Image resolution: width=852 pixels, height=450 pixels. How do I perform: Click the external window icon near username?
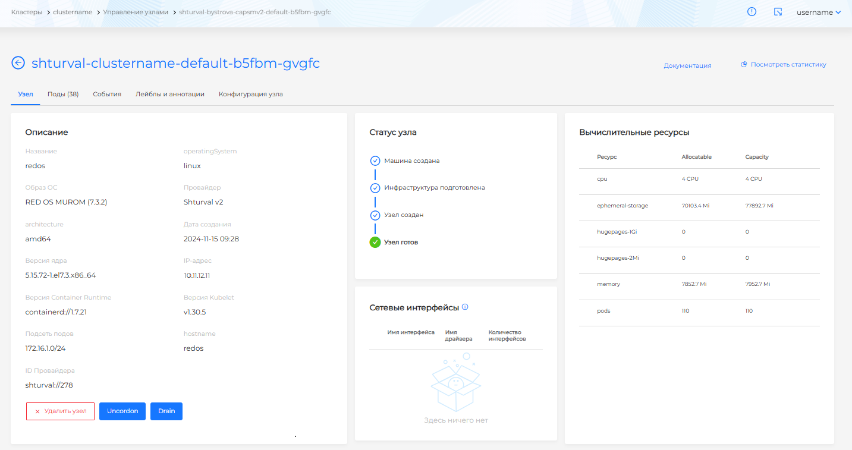(778, 12)
